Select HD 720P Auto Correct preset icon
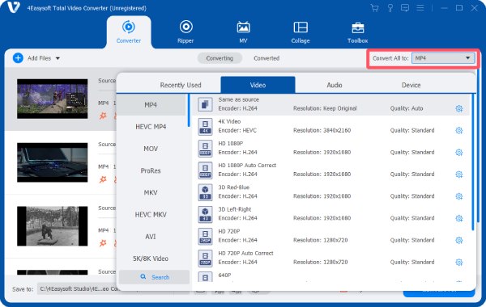Screen dimensions: 486x307 [205, 258]
